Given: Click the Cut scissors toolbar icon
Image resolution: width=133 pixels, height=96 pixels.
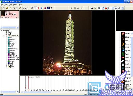Looking at the screenshot, I should click(x=14, y=8).
